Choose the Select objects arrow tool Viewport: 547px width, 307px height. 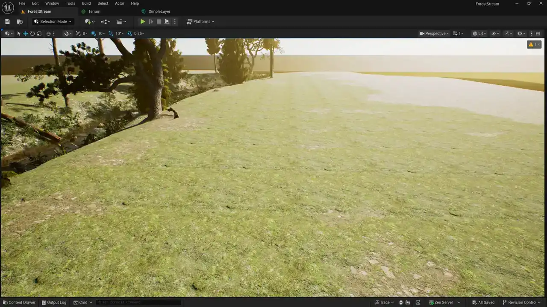click(19, 34)
